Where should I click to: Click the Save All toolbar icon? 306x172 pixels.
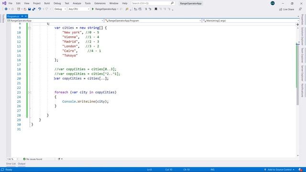pyautogui.click(x=34, y=9)
